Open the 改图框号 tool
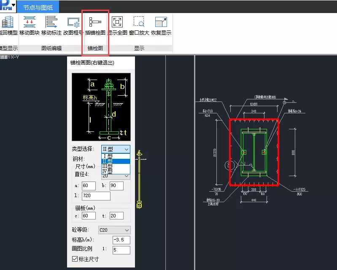This screenshot has height=270, width=337. coord(73,22)
